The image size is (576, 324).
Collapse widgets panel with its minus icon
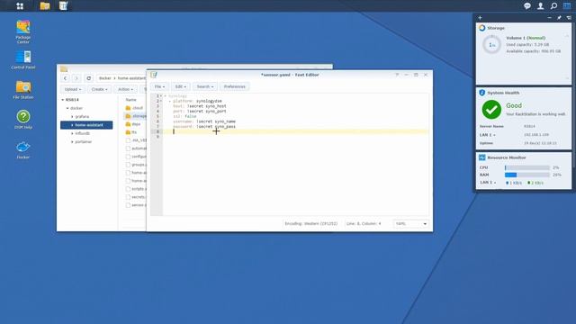point(550,18)
